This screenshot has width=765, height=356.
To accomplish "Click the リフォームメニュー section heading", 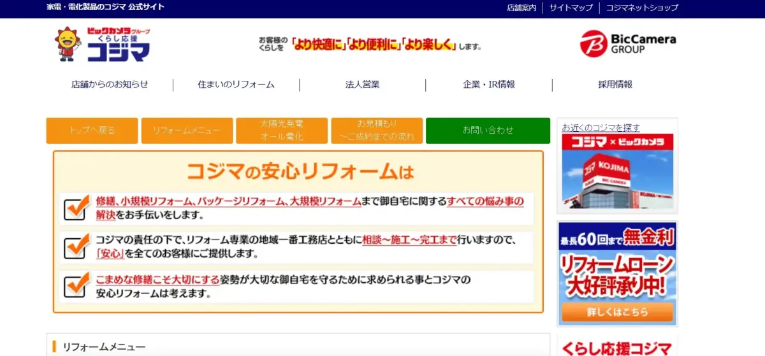I will 104,347.
